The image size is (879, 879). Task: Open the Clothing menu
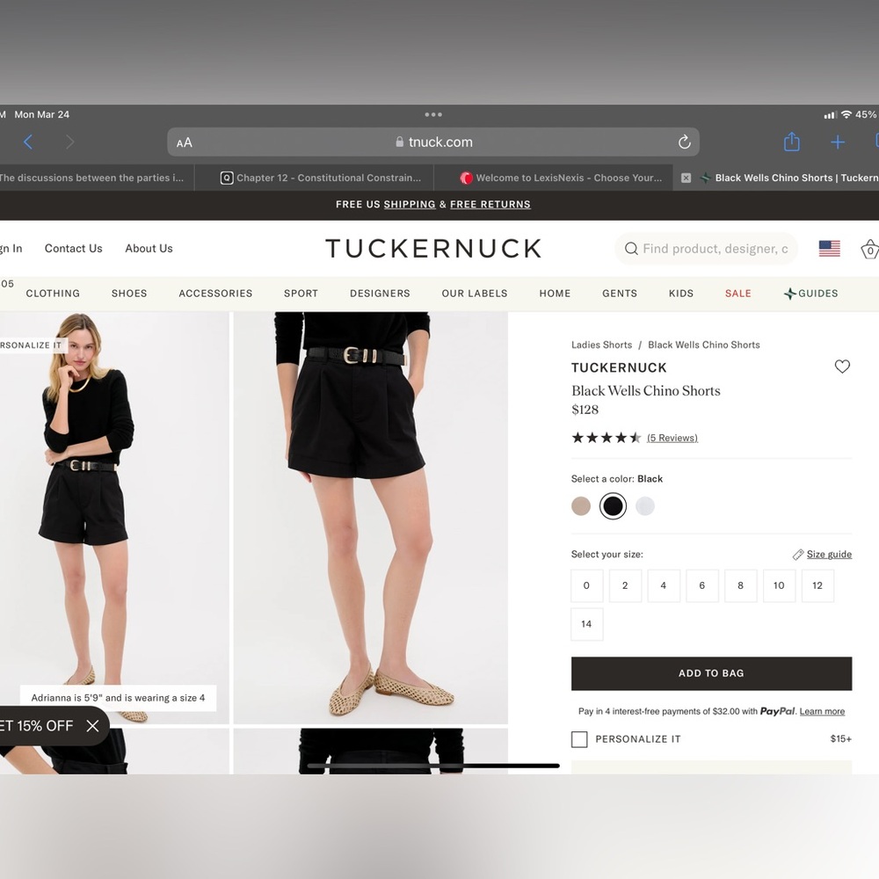[53, 294]
